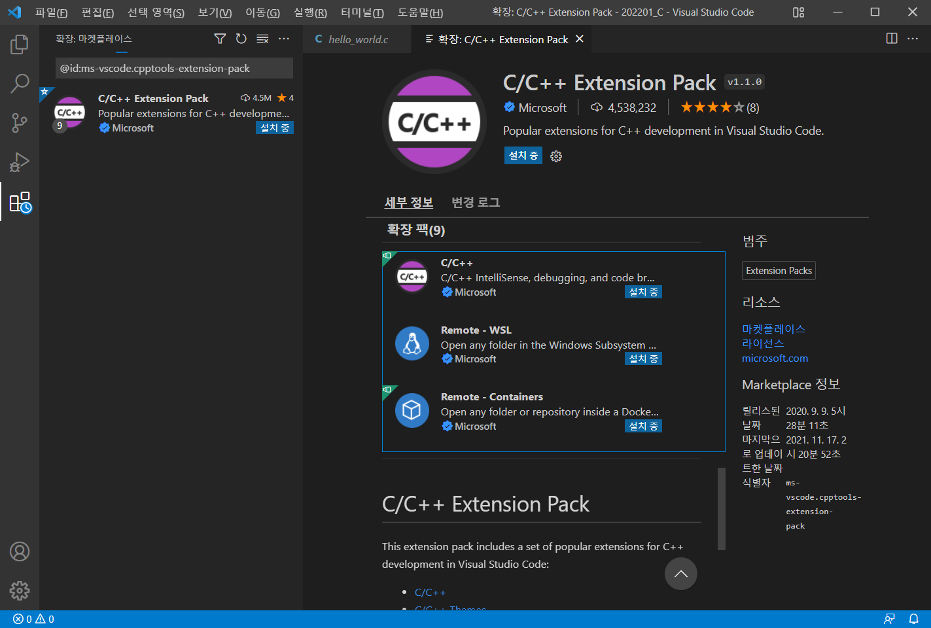Close the C/C++ Extension Pack tab
Image resolution: width=931 pixels, height=628 pixels.
pyautogui.click(x=580, y=39)
